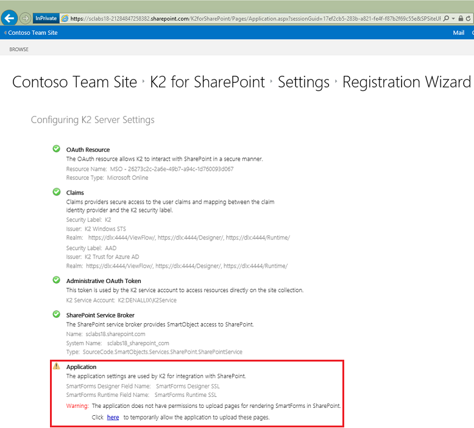Click the 'OAuth Resource' heading text
The width and height of the screenshot is (474, 428).
88,150
